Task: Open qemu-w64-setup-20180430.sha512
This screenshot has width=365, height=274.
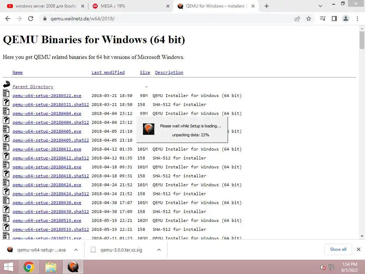Action: click(x=51, y=212)
